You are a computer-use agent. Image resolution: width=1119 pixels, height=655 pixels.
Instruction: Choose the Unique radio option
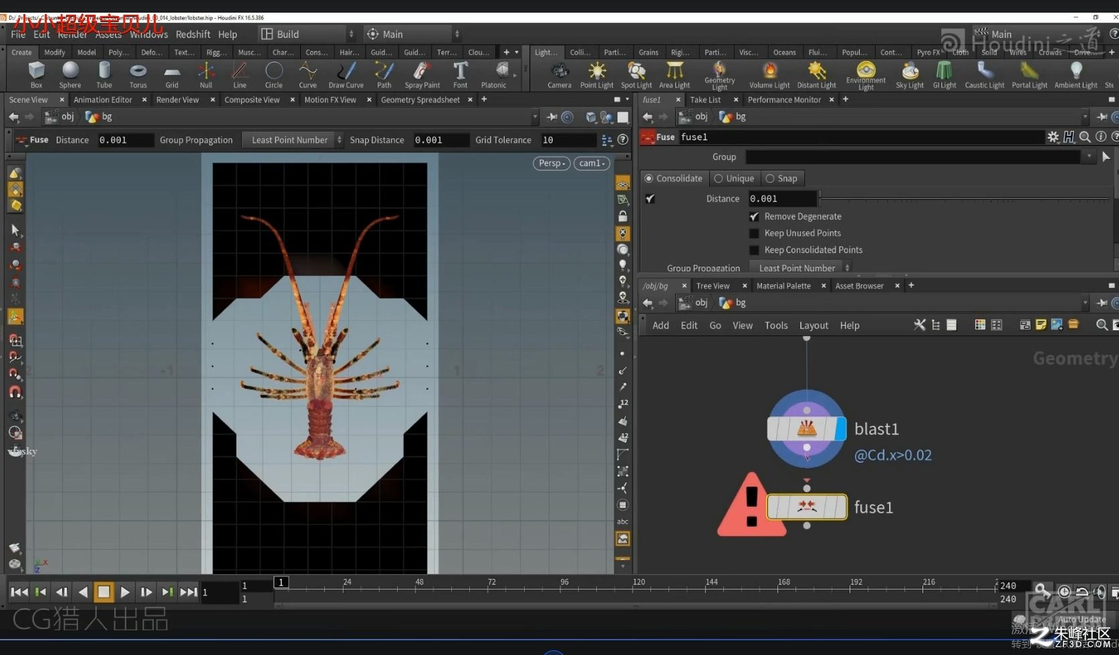734,178
